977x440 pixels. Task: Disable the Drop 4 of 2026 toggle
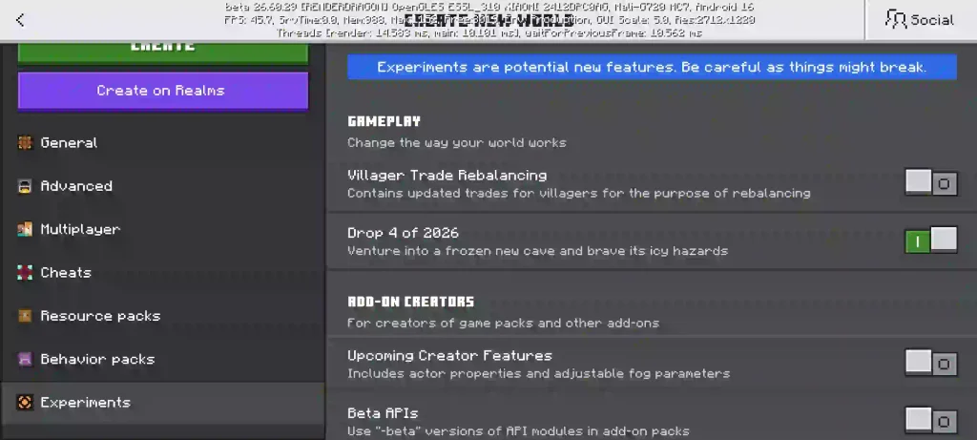point(931,240)
